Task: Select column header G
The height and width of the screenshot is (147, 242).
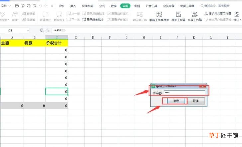Action: [x=127, y=37]
